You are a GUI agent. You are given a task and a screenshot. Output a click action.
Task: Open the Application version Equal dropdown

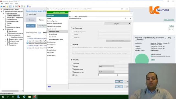[x=106, y=72]
